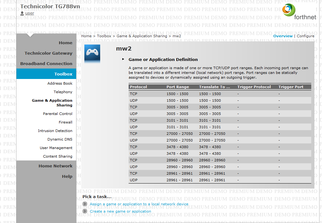The image size is (322, 223).
Task: Click the user profile icon near username
Action: point(22,13)
